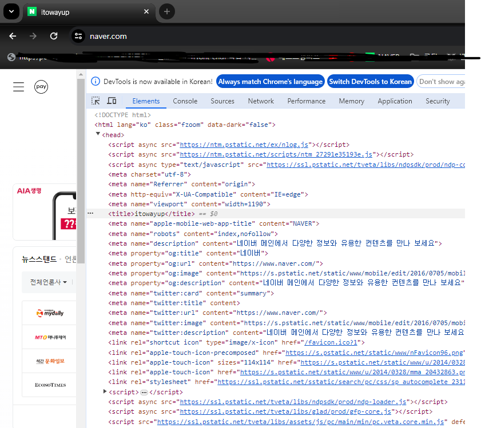Image resolution: width=481 pixels, height=428 pixels.
Task: Reload the naver.com page
Action: click(x=54, y=36)
